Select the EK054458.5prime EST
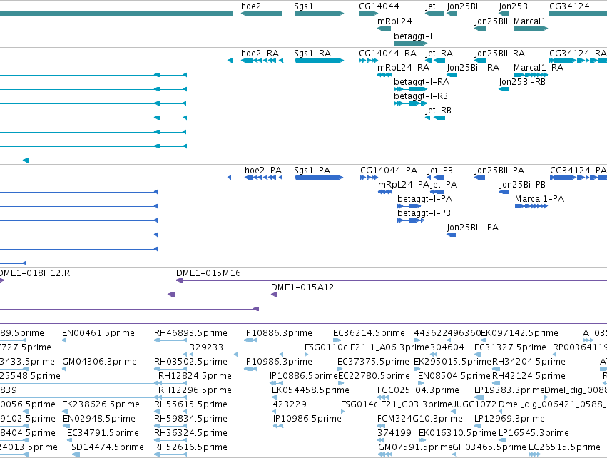Screen dimensions: 607x458 274,397
